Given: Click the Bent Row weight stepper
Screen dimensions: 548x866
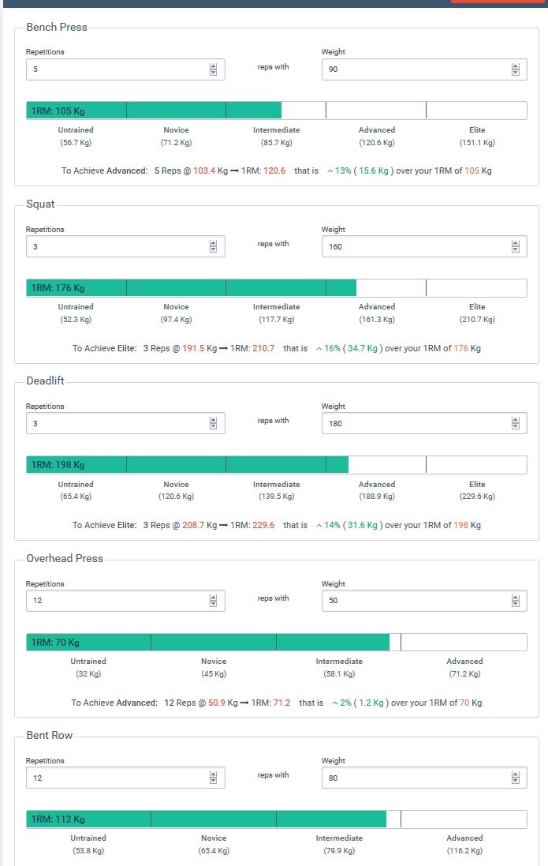Looking at the screenshot, I should click(x=515, y=778).
